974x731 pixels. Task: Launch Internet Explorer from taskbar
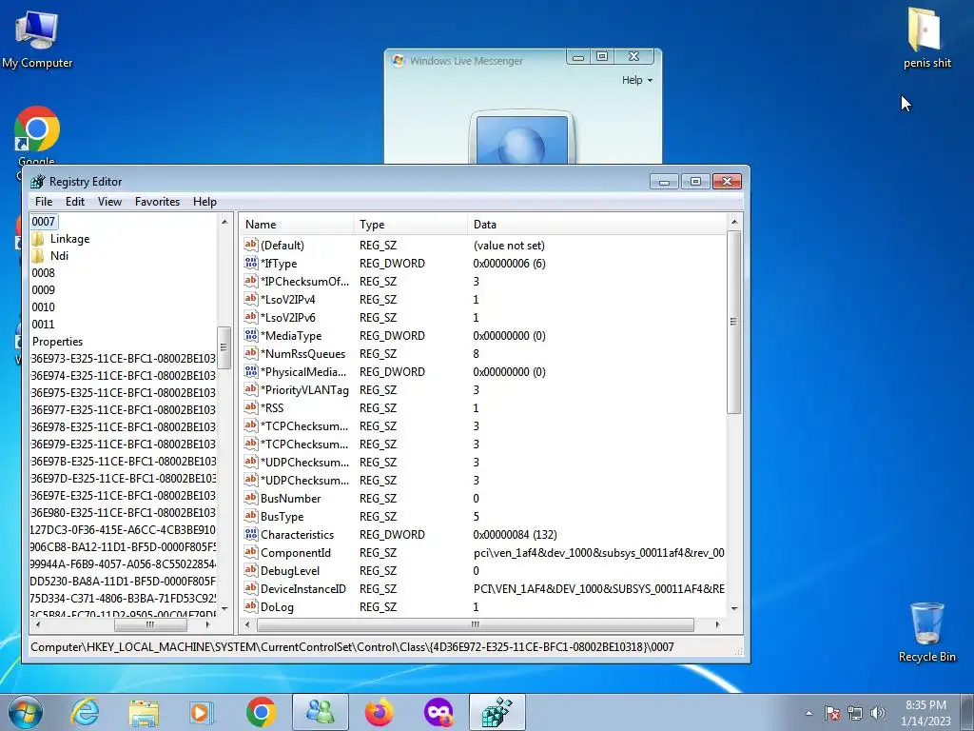coord(85,712)
